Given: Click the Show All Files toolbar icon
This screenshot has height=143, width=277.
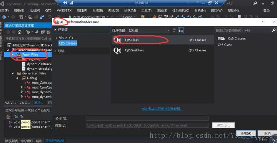Looking at the screenshot, I should tap(48, 32).
